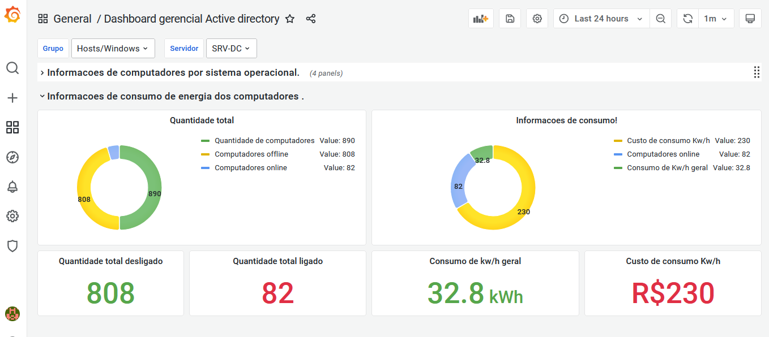Open the Explore compass icon
Screen dimensions: 769x337
pyautogui.click(x=12, y=157)
